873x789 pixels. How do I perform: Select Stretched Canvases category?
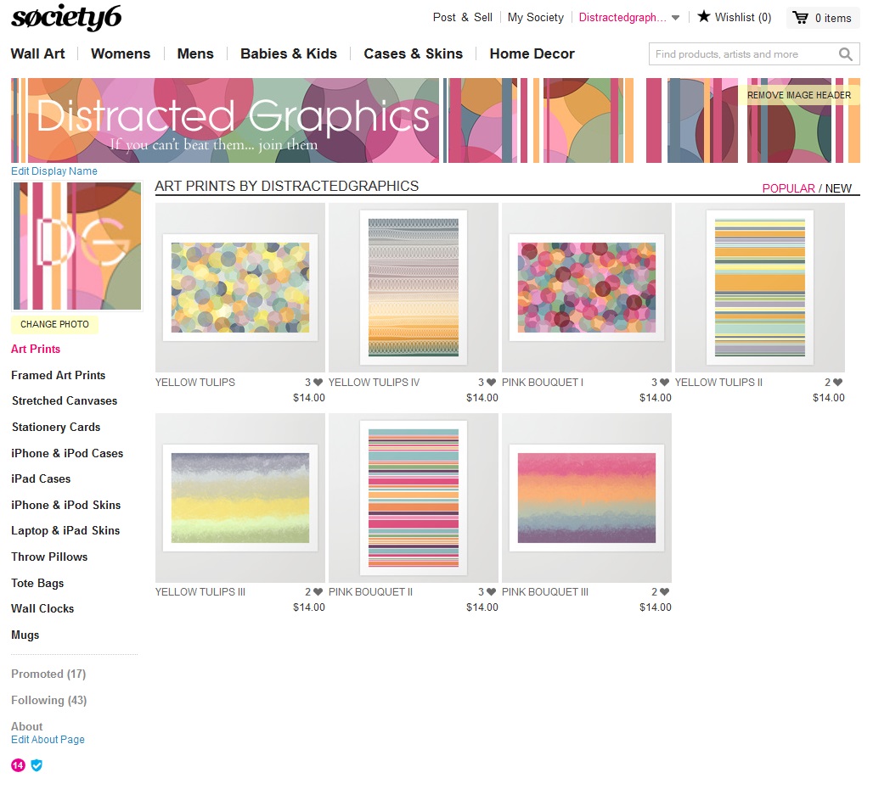click(65, 401)
